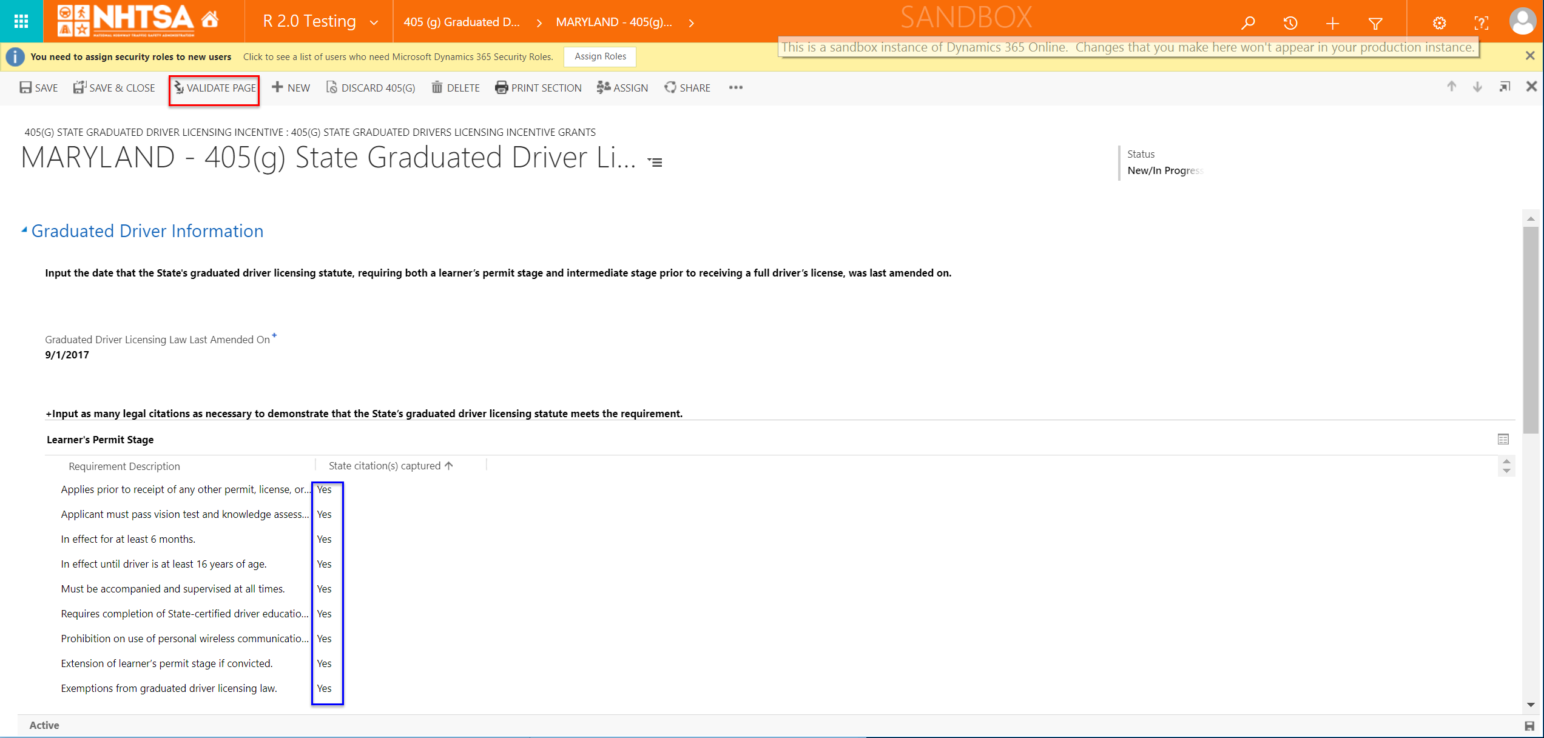Go to the NHTSA home icon

click(x=210, y=20)
